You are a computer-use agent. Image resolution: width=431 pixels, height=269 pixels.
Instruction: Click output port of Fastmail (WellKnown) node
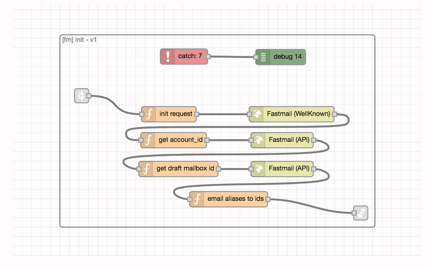tap(335, 114)
